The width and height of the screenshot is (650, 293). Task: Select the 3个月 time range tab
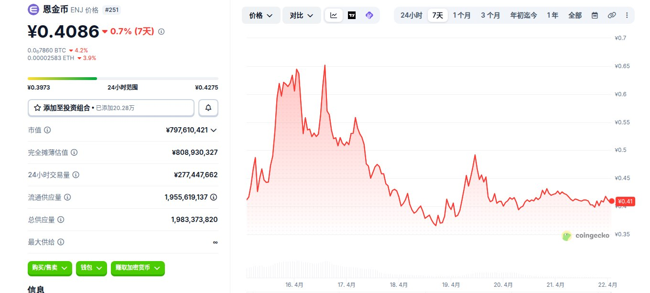click(x=490, y=15)
